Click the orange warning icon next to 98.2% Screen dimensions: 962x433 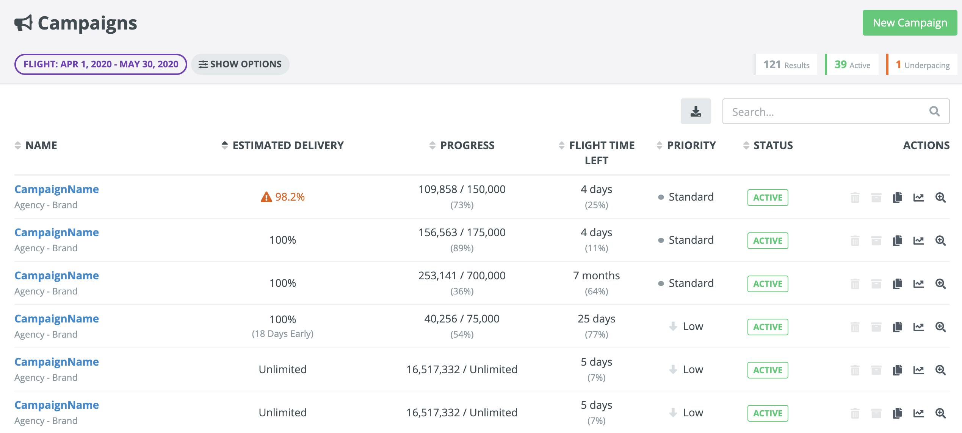coord(266,197)
